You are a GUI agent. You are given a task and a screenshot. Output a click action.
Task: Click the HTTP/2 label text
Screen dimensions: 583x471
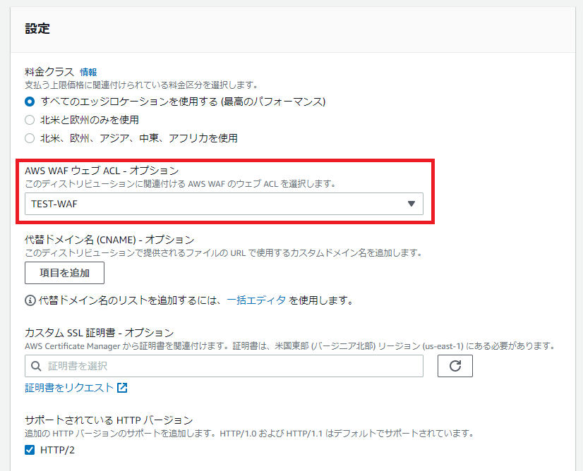[55, 450]
